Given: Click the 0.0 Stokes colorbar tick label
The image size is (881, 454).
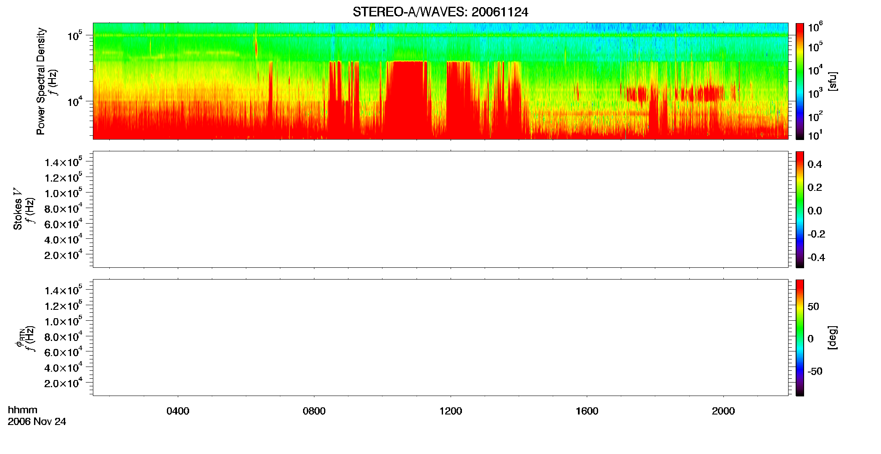Looking at the screenshot, I should point(815,211).
